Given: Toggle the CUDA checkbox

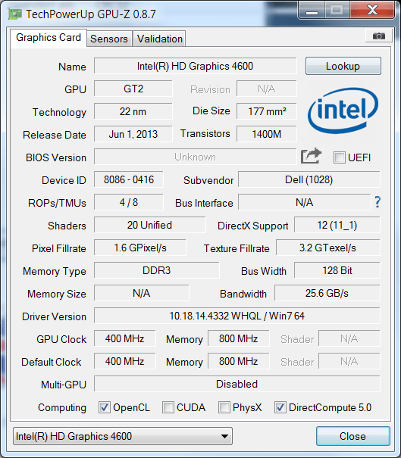Looking at the screenshot, I should point(168,407).
